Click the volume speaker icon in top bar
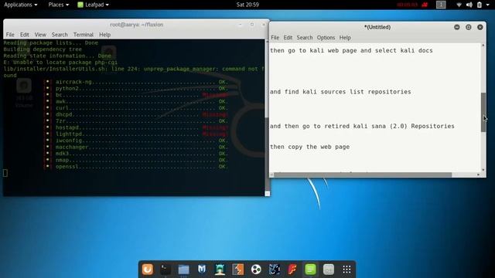The height and width of the screenshot is (278, 495). pos(469,5)
